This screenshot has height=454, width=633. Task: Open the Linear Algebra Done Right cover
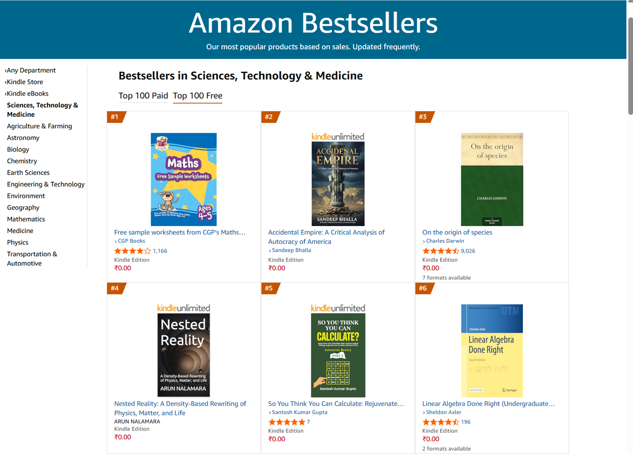pyautogui.click(x=492, y=351)
